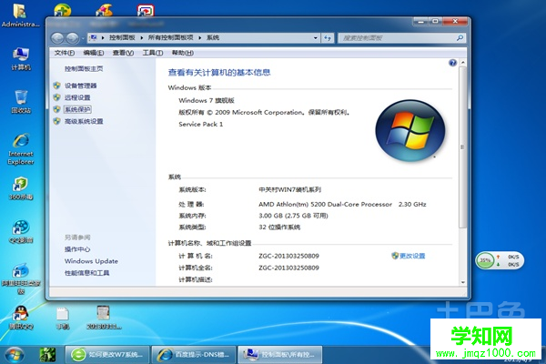The image size is (546, 364).
Task: Open 设备管理器 link
Action: (x=80, y=86)
